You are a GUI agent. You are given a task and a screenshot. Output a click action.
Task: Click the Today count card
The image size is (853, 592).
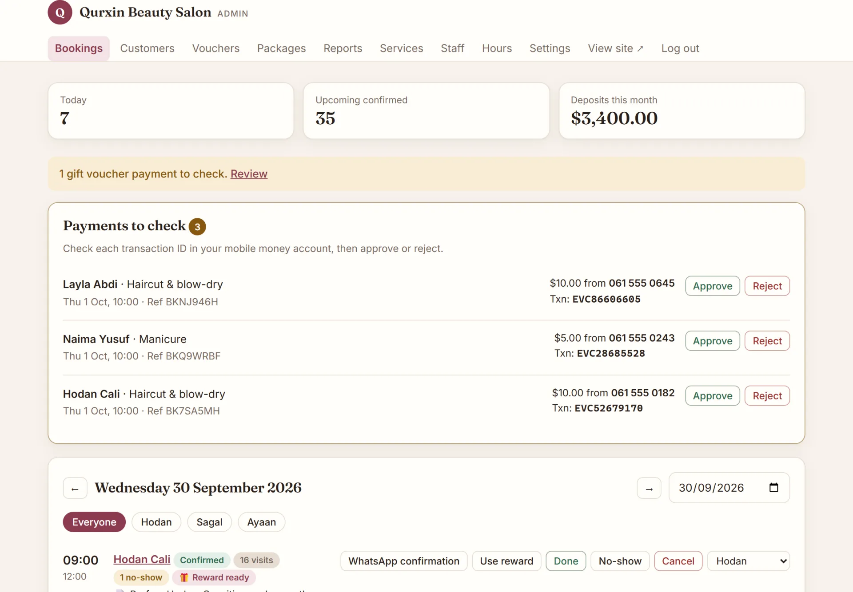(x=171, y=111)
